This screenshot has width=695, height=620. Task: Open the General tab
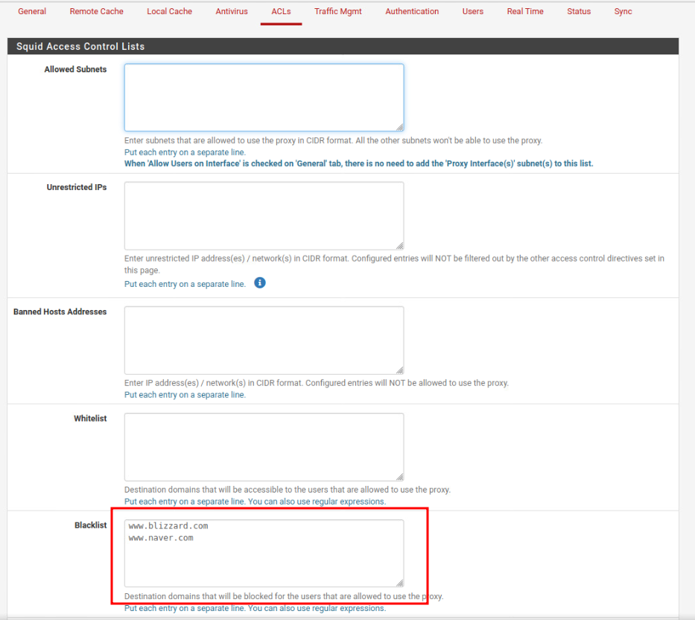click(32, 11)
